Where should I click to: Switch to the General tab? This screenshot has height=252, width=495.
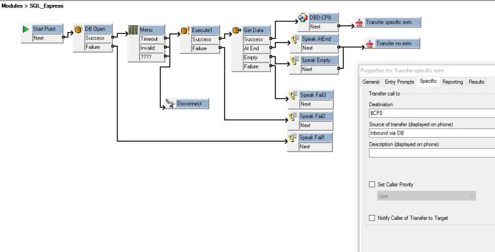371,82
